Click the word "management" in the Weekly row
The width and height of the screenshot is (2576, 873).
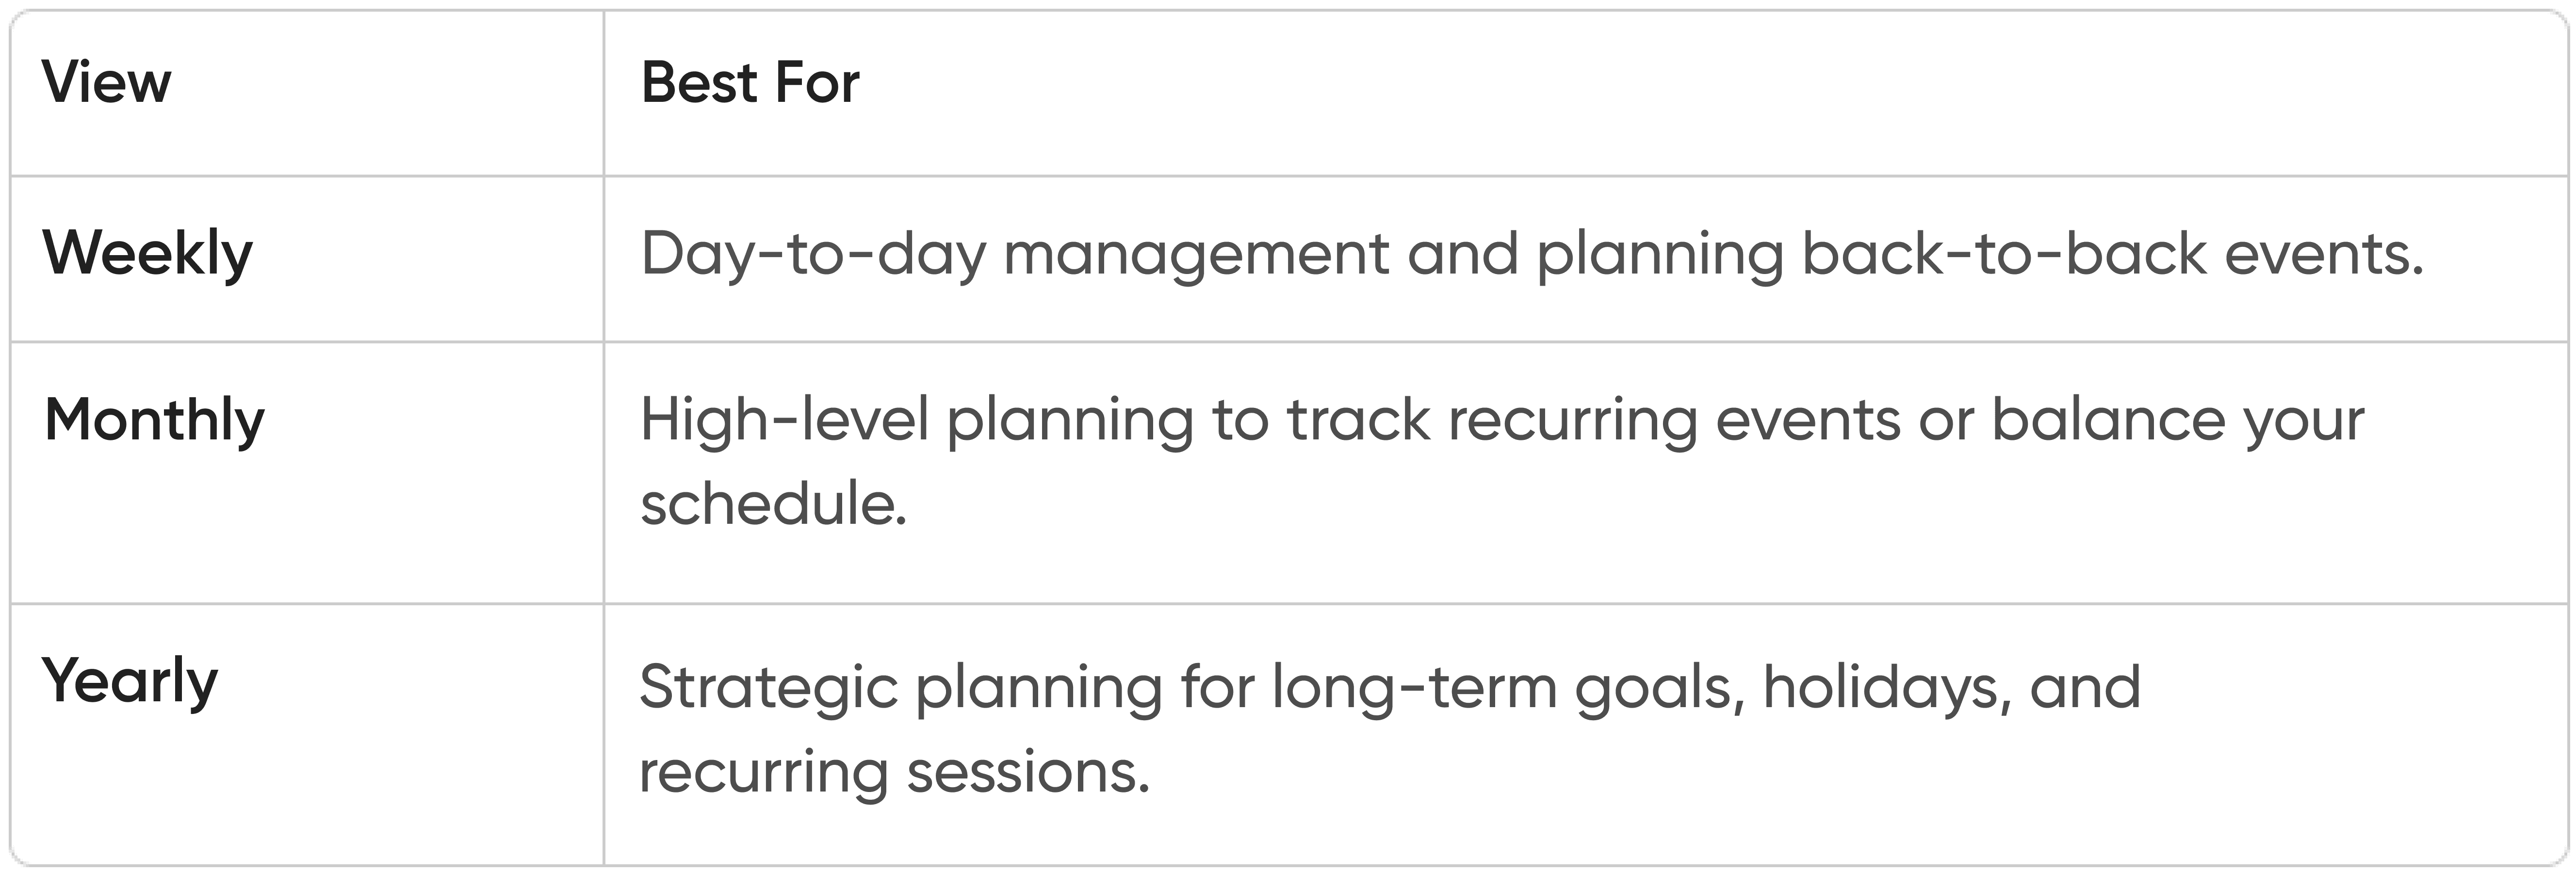[1197, 254]
